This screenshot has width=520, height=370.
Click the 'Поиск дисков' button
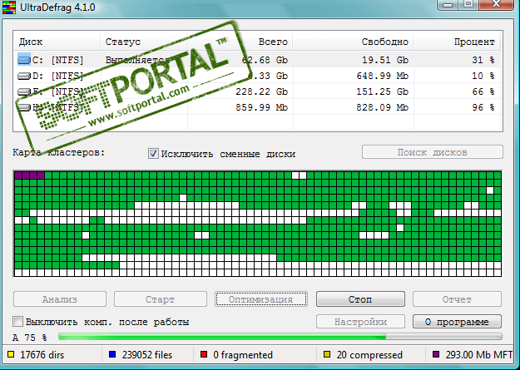point(433,152)
